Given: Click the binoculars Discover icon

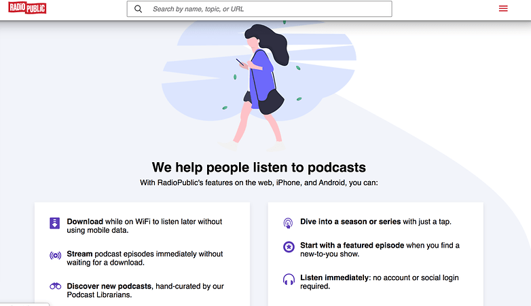Looking at the screenshot, I should 55,286.
